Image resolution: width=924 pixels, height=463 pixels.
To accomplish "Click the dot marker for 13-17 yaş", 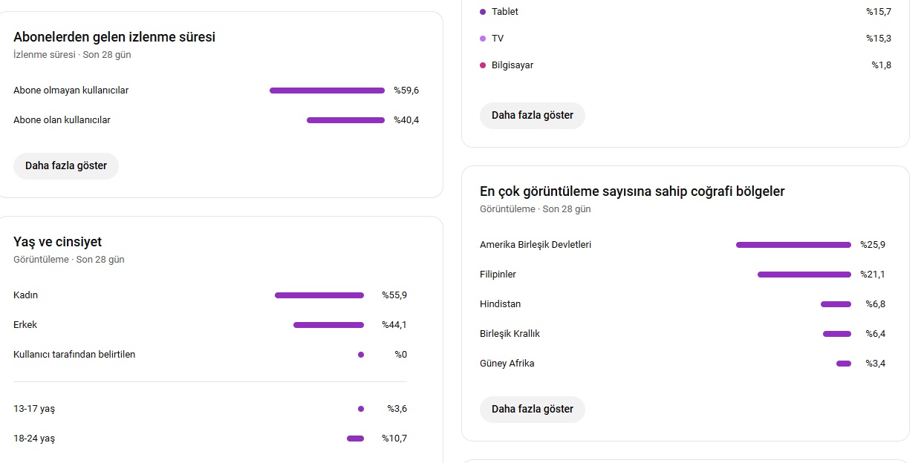I will (361, 409).
